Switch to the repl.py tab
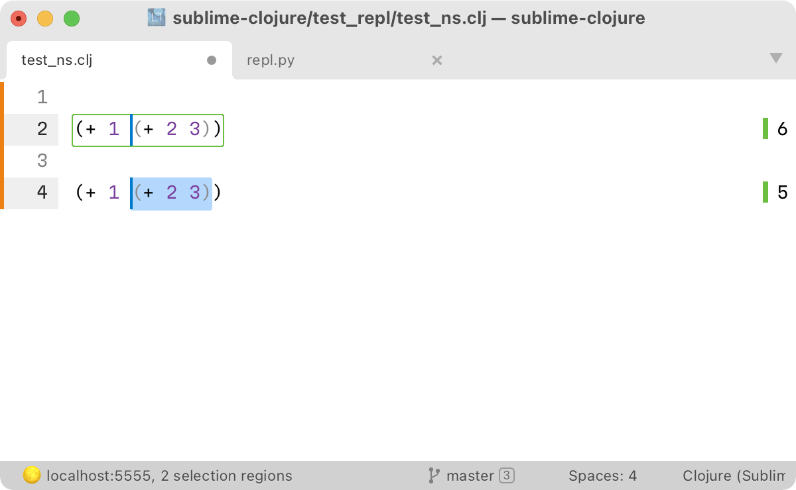Image resolution: width=796 pixels, height=490 pixels. (271, 60)
